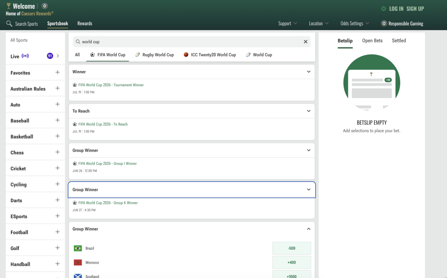Viewport: 447px width, 278px height.
Task: Switch to the Sportsbook tab
Action: [58, 24]
